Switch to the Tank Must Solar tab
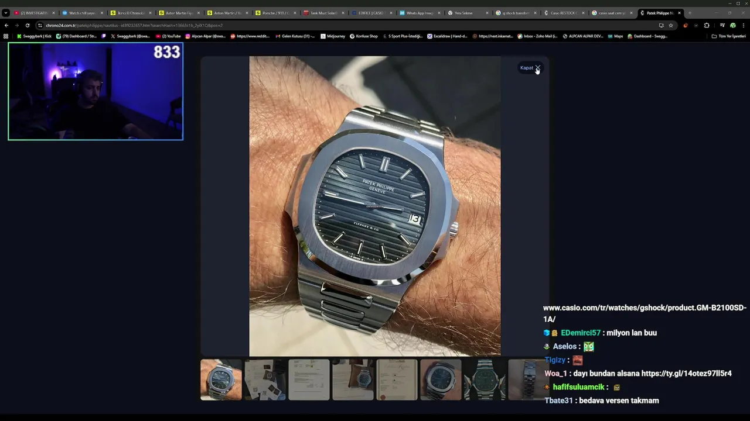 tap(323, 13)
